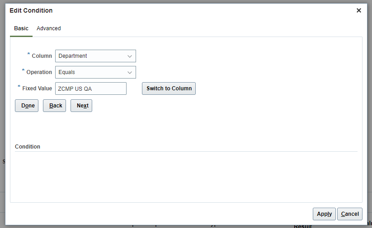The height and width of the screenshot is (228, 372).
Task: Click the Condition section heading
Action: click(x=28, y=147)
